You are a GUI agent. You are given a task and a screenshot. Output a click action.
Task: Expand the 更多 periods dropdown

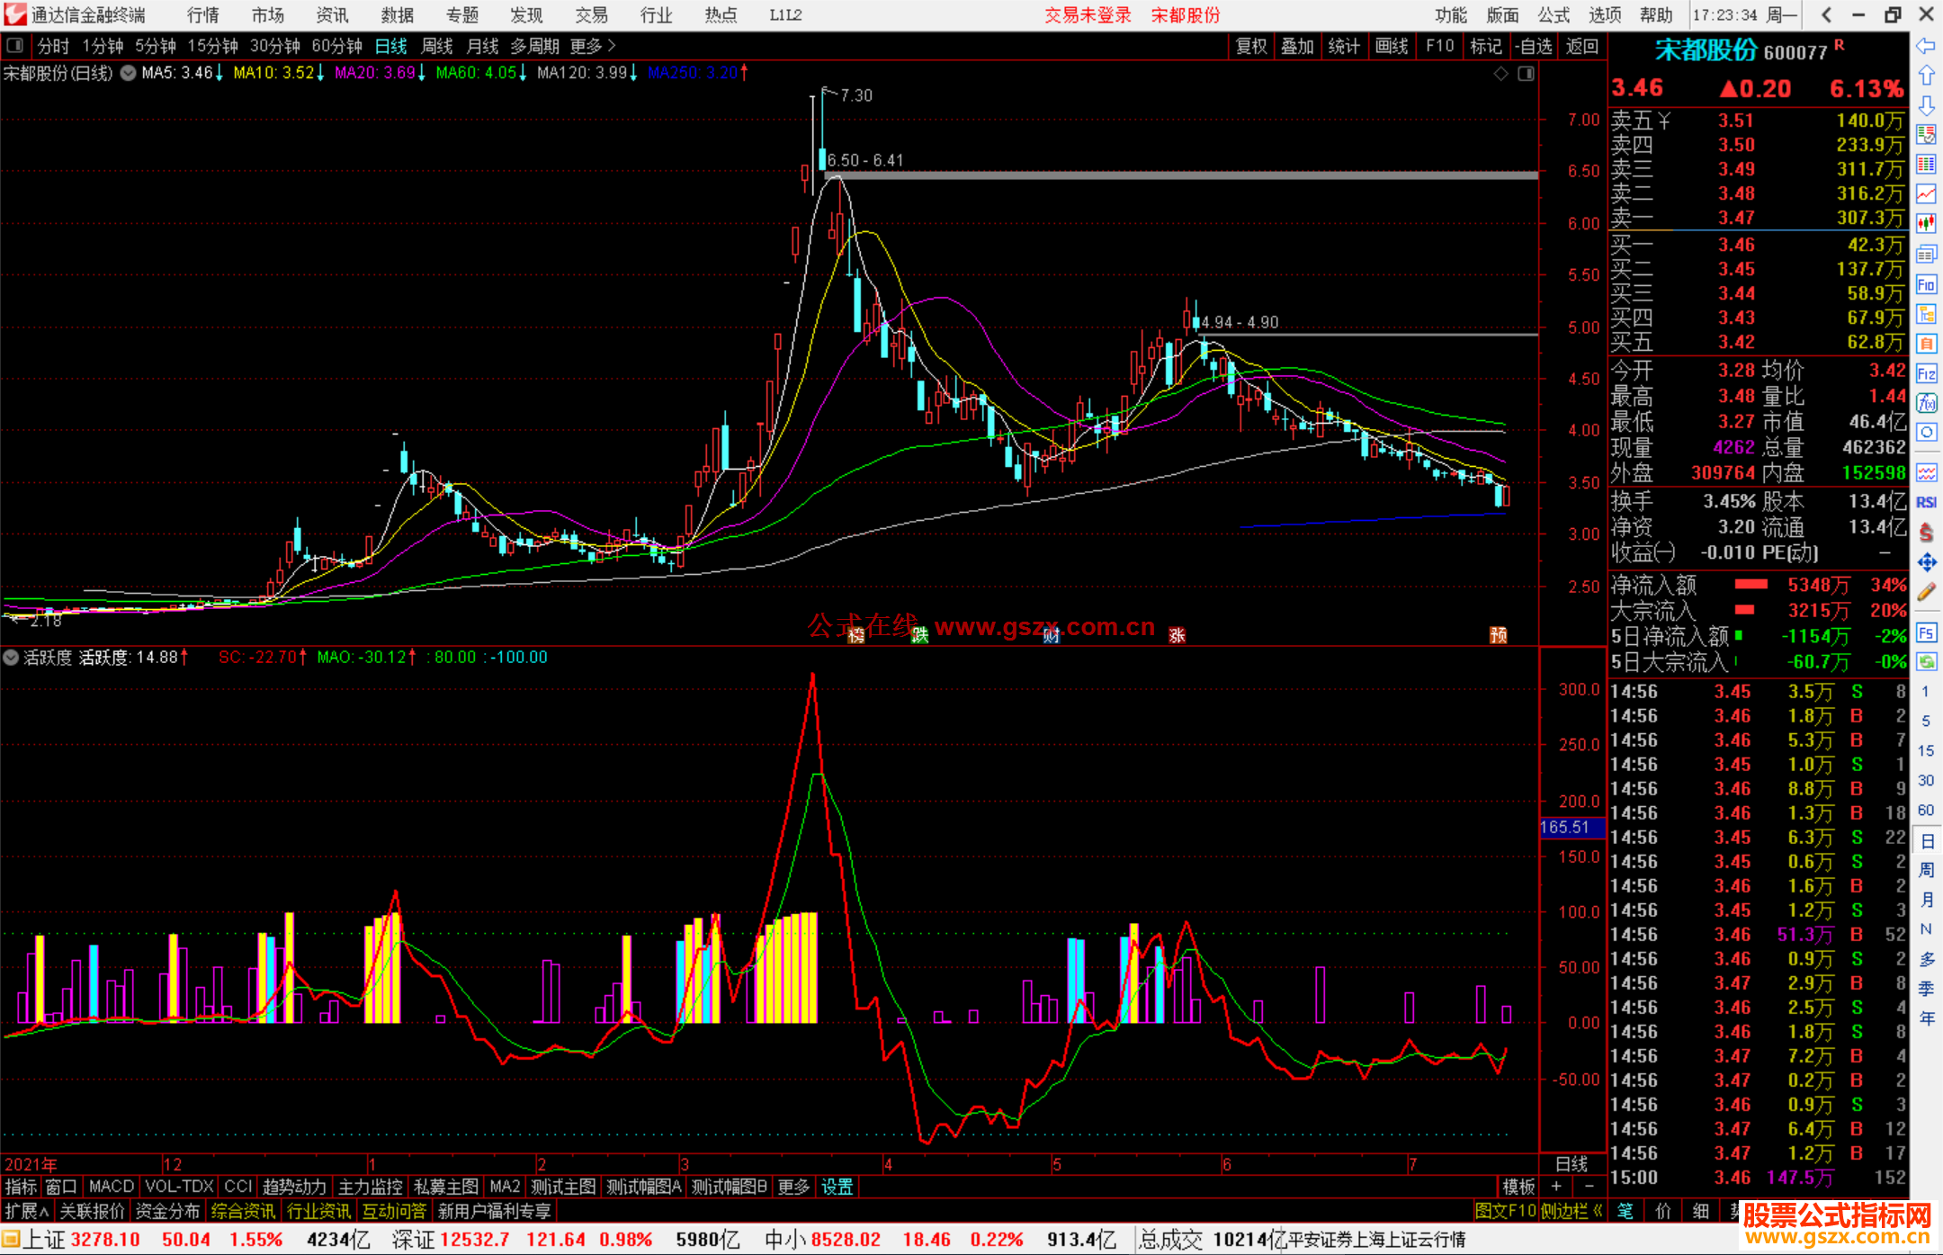coord(593,46)
